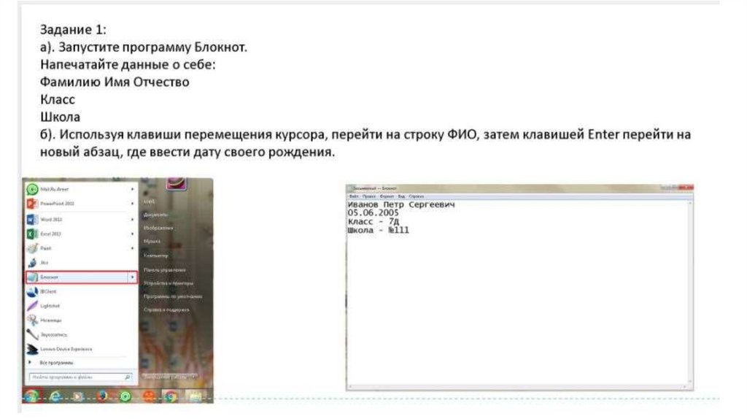Screen dimensions: 747x419
Task: Click the date line '05.06.2005' in Notepad
Action: pos(373,213)
